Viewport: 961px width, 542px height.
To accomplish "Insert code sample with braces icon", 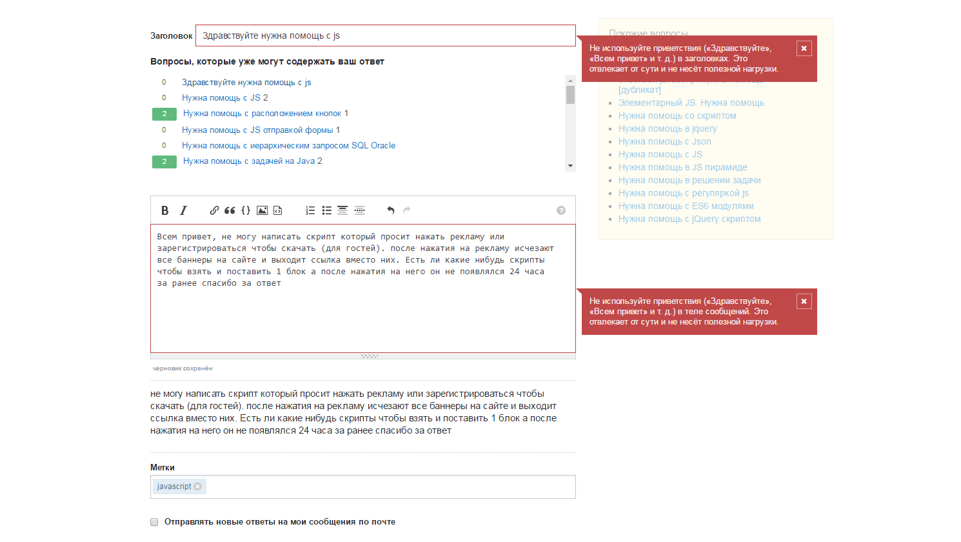I will [246, 210].
